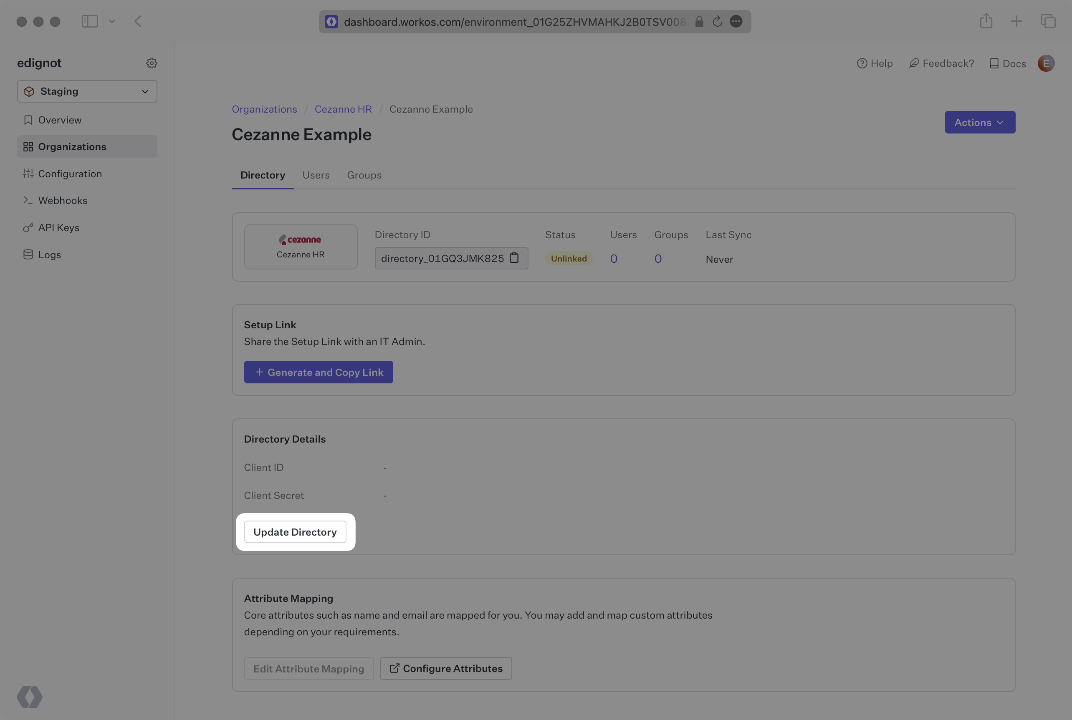Click Generate and Copy Link
Viewport: 1072px width, 720px height.
[319, 372]
